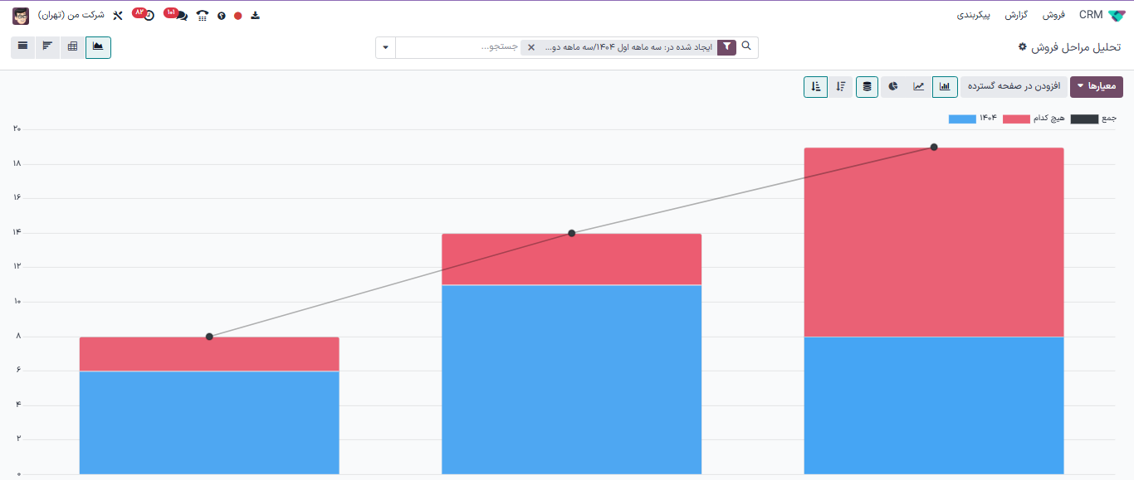This screenshot has width=1134, height=480.
Task: Click the phone VoIP icon
Action: coord(202,15)
